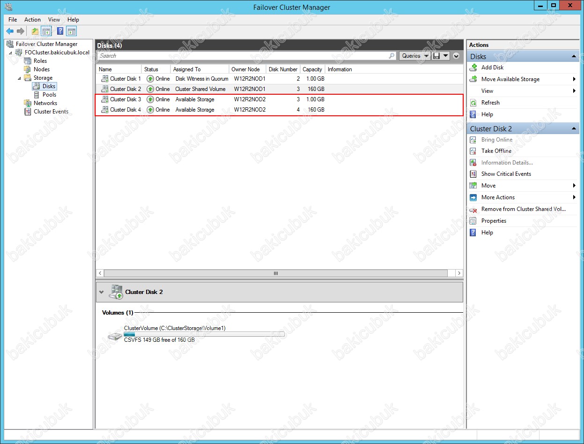Image resolution: width=584 pixels, height=444 pixels.
Task: Click the Online status icon for Cluster Disk 3
Action: pyautogui.click(x=150, y=99)
